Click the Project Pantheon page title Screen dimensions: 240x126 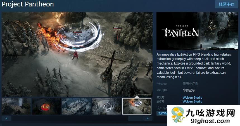tap(28, 4)
